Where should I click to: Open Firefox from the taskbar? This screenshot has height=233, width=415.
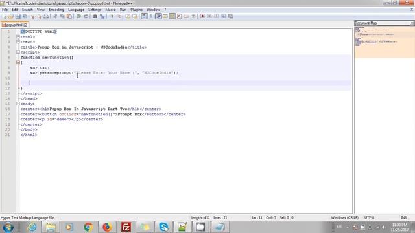pyautogui.click(x=107, y=227)
